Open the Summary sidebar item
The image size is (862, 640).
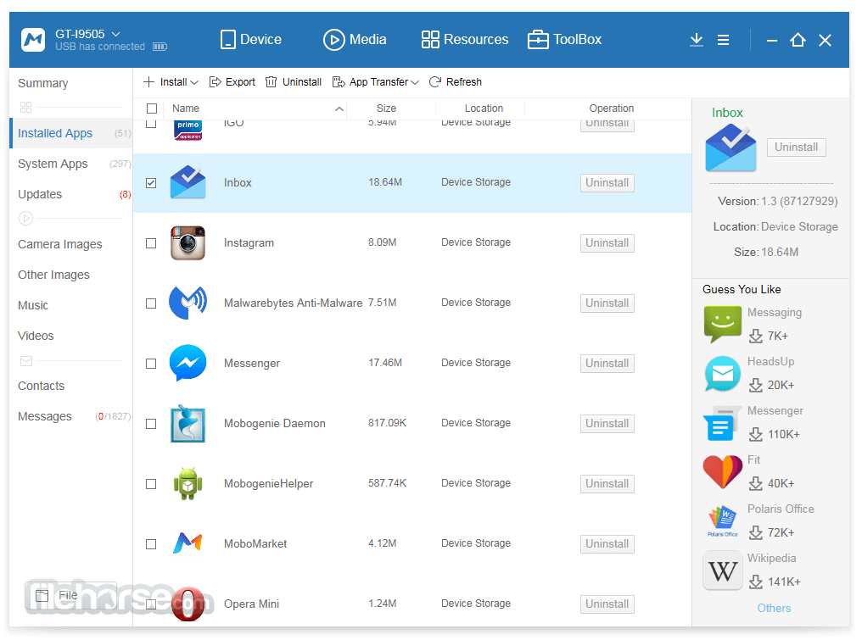[43, 84]
